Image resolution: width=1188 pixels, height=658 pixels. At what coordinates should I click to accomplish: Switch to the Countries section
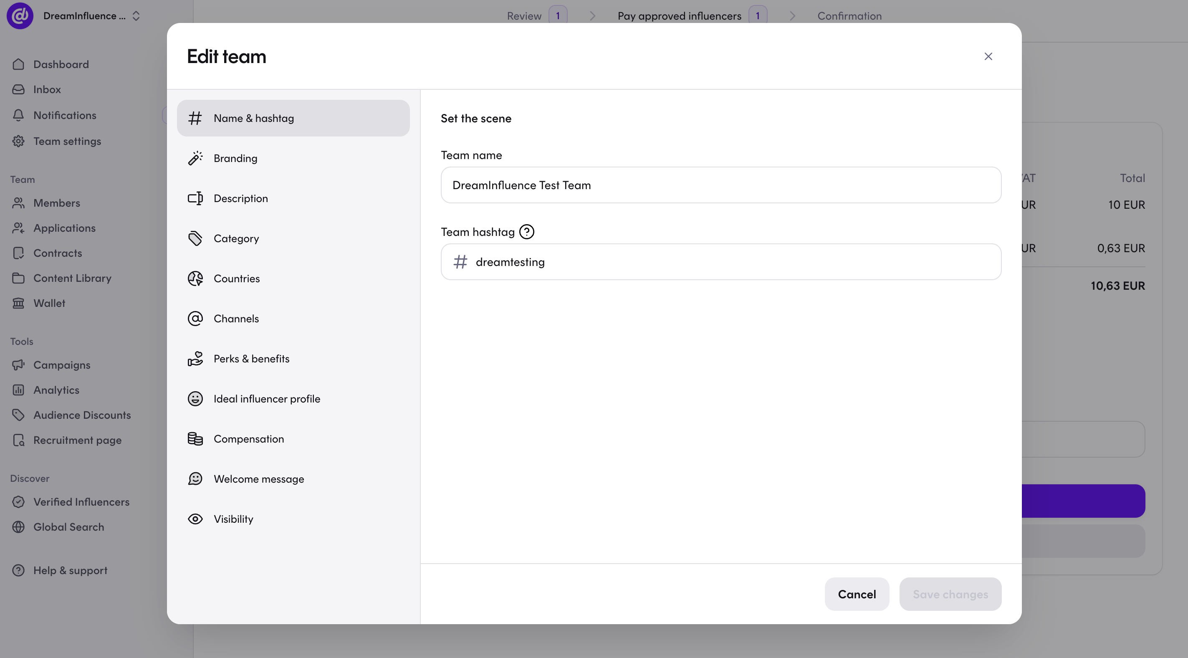click(293, 278)
